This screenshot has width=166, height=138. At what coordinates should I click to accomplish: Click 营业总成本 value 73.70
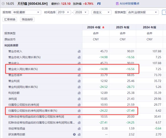tap(158, 75)
